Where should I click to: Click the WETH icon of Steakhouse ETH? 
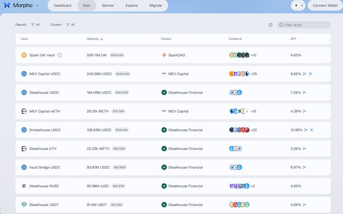click(x=24, y=149)
